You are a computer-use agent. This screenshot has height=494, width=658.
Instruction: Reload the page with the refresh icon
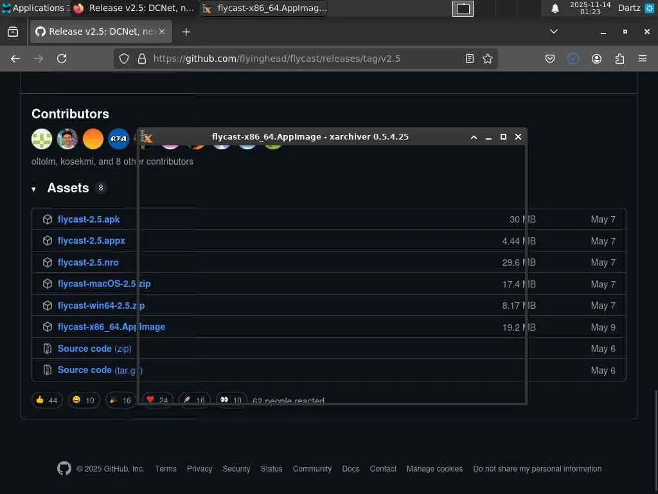tap(62, 59)
